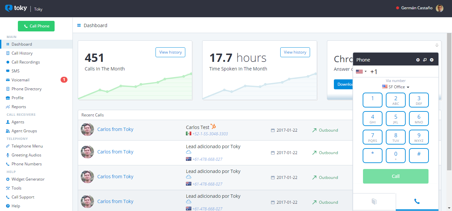The image size is (452, 211).
Task: Open the Phone widget settings gear
Action: click(x=418, y=60)
